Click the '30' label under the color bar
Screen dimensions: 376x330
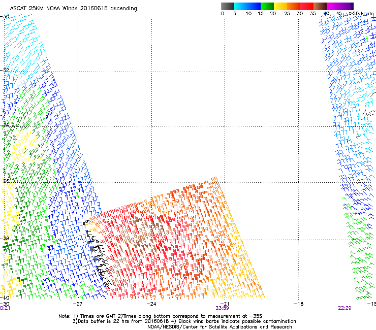point(300,14)
